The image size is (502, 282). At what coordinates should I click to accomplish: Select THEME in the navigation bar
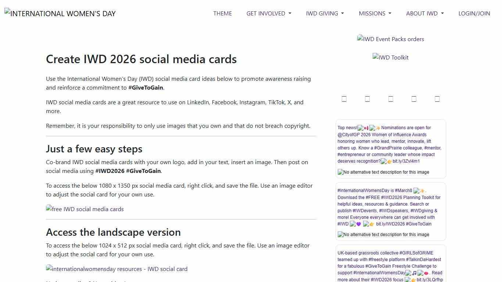point(222,13)
